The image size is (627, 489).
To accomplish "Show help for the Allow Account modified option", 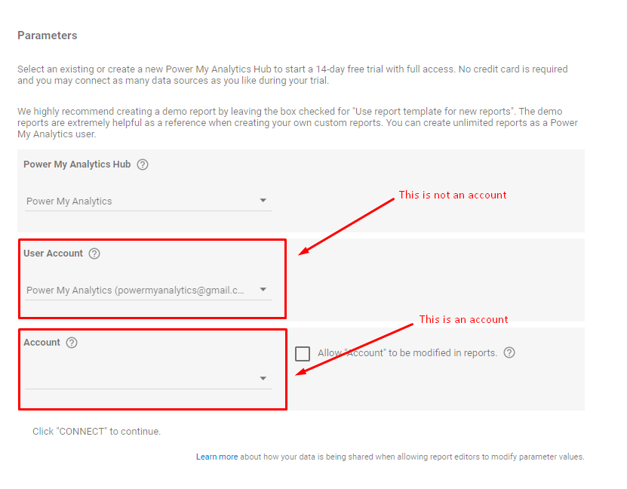I will 509,352.
